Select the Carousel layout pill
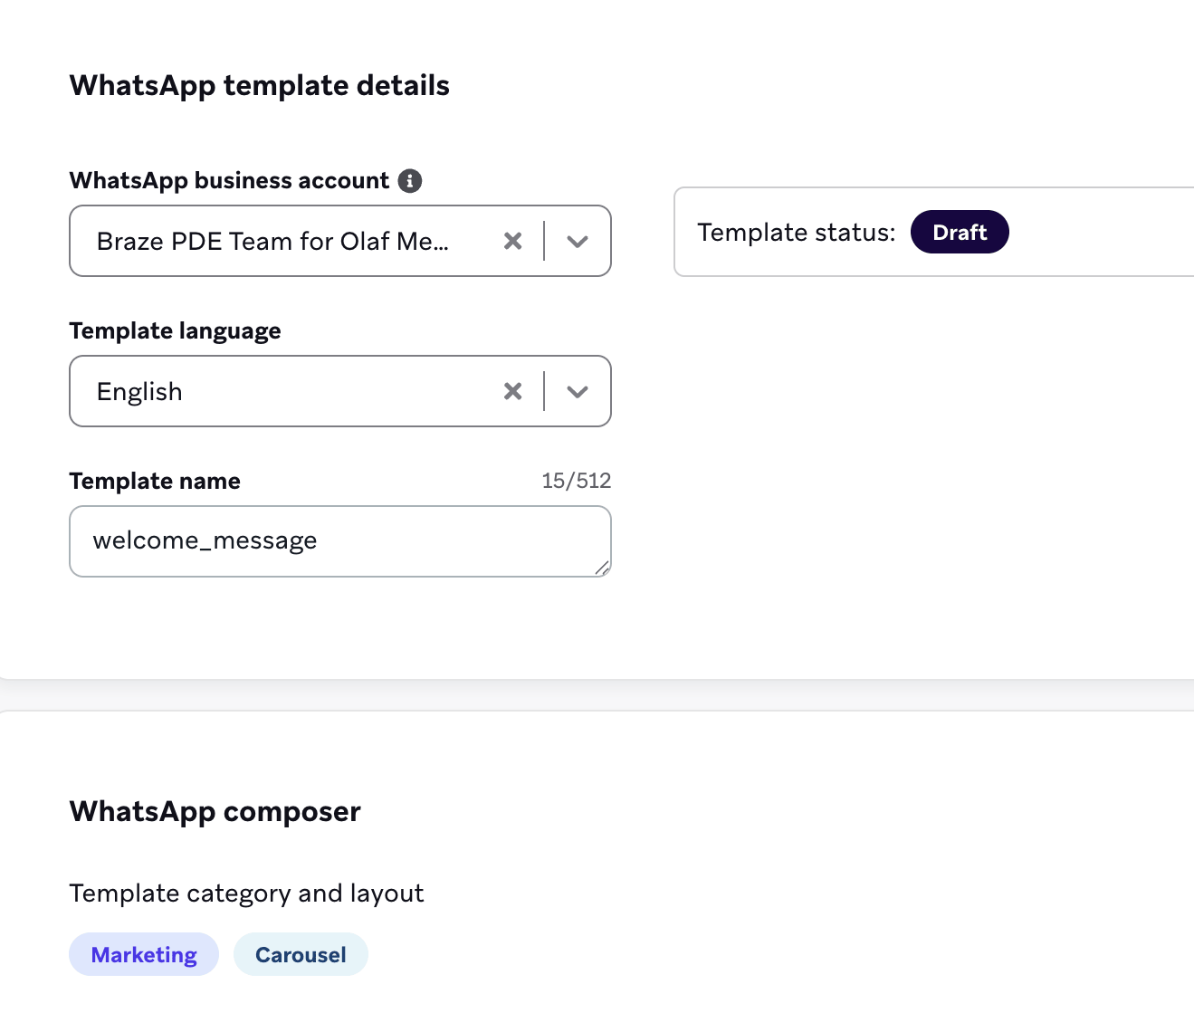1194x1032 pixels. (x=301, y=954)
